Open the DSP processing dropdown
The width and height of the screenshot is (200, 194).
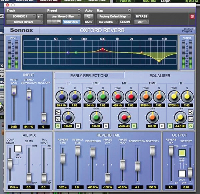coord(141,22)
